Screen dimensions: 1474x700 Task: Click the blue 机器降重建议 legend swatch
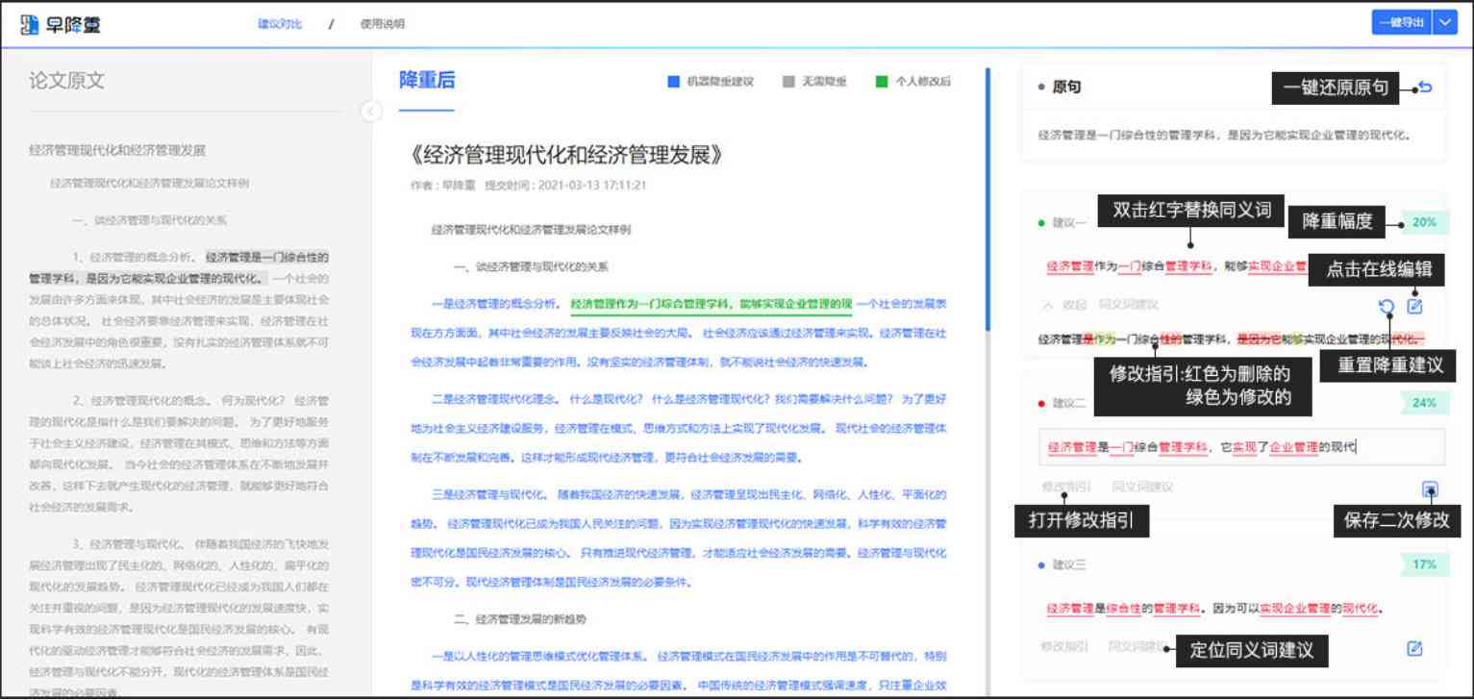(673, 82)
